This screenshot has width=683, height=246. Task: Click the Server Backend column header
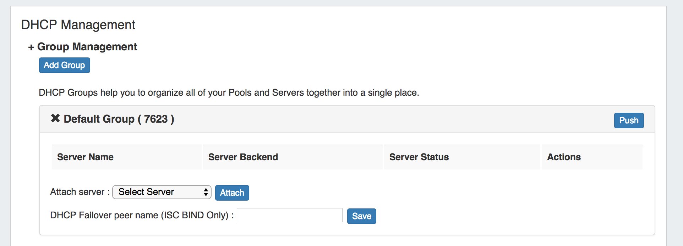click(x=243, y=157)
